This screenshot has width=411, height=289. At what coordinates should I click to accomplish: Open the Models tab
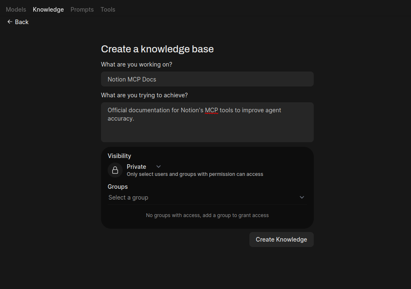click(x=16, y=9)
